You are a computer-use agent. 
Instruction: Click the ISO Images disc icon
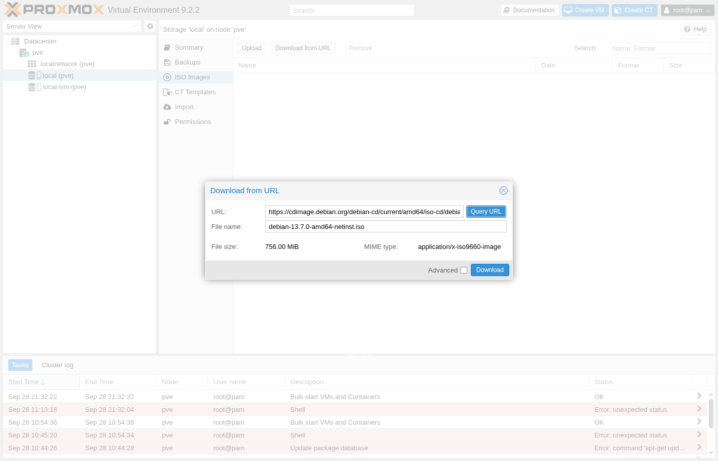(x=167, y=77)
